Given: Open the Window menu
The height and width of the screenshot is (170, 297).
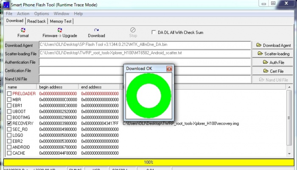Looking at the screenshot, I should (62, 14).
